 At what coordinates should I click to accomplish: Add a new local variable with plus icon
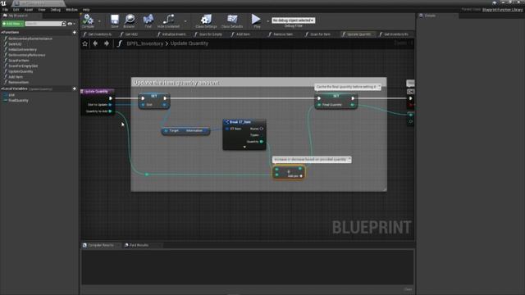click(75, 88)
